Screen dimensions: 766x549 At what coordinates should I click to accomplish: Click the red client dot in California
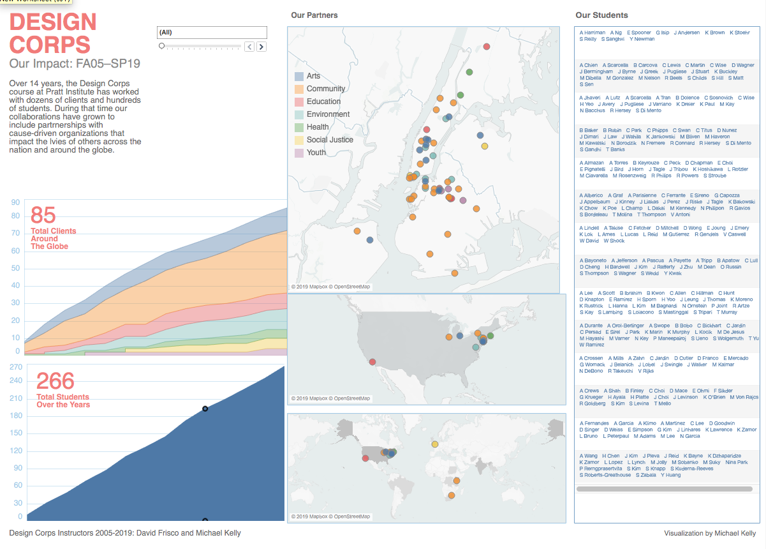tap(372, 361)
